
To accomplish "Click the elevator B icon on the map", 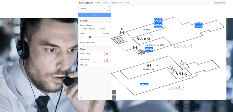I will click(122, 32).
